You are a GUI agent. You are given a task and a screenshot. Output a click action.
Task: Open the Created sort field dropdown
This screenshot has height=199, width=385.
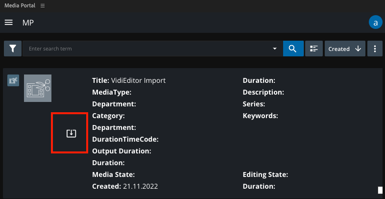pos(339,49)
